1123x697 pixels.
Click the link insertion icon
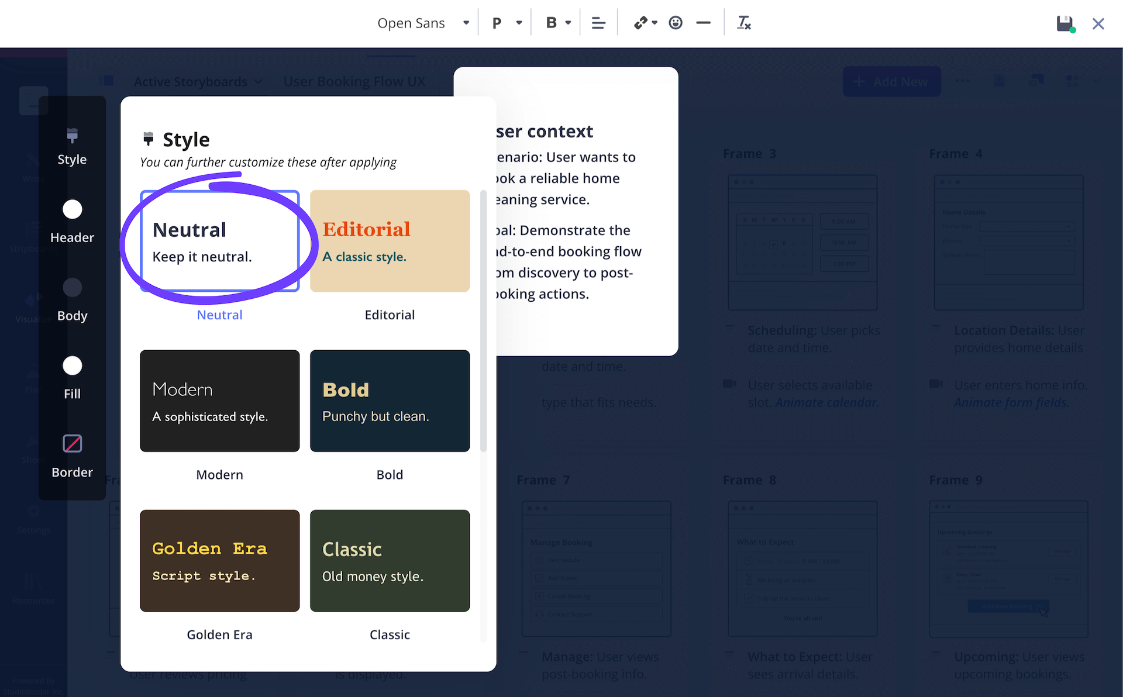pyautogui.click(x=641, y=22)
